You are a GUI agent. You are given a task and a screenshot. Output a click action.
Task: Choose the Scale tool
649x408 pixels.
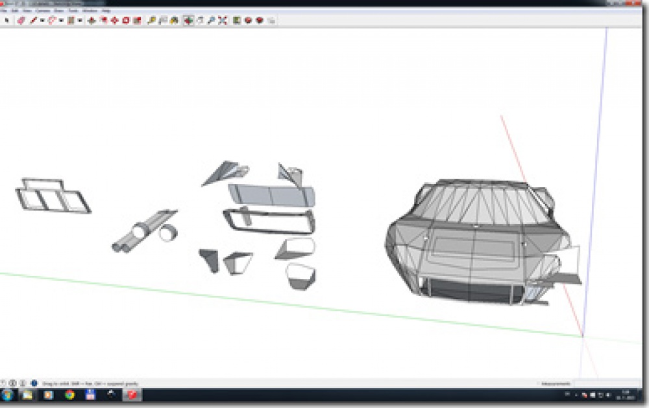[x=137, y=20]
